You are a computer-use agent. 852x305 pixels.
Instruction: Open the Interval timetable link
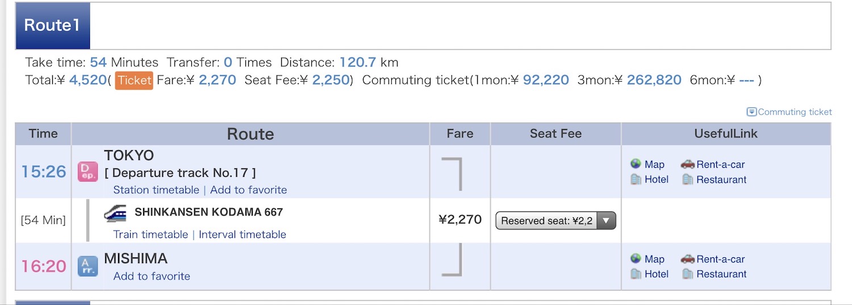click(x=243, y=235)
